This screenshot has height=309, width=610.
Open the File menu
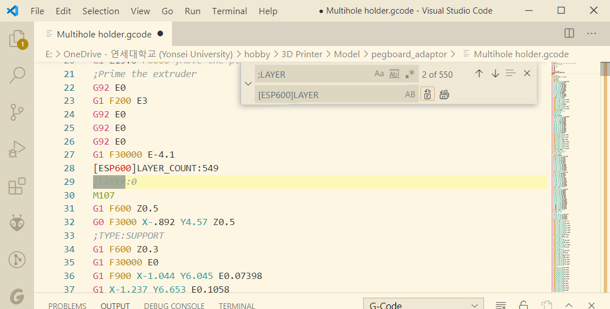tap(37, 11)
